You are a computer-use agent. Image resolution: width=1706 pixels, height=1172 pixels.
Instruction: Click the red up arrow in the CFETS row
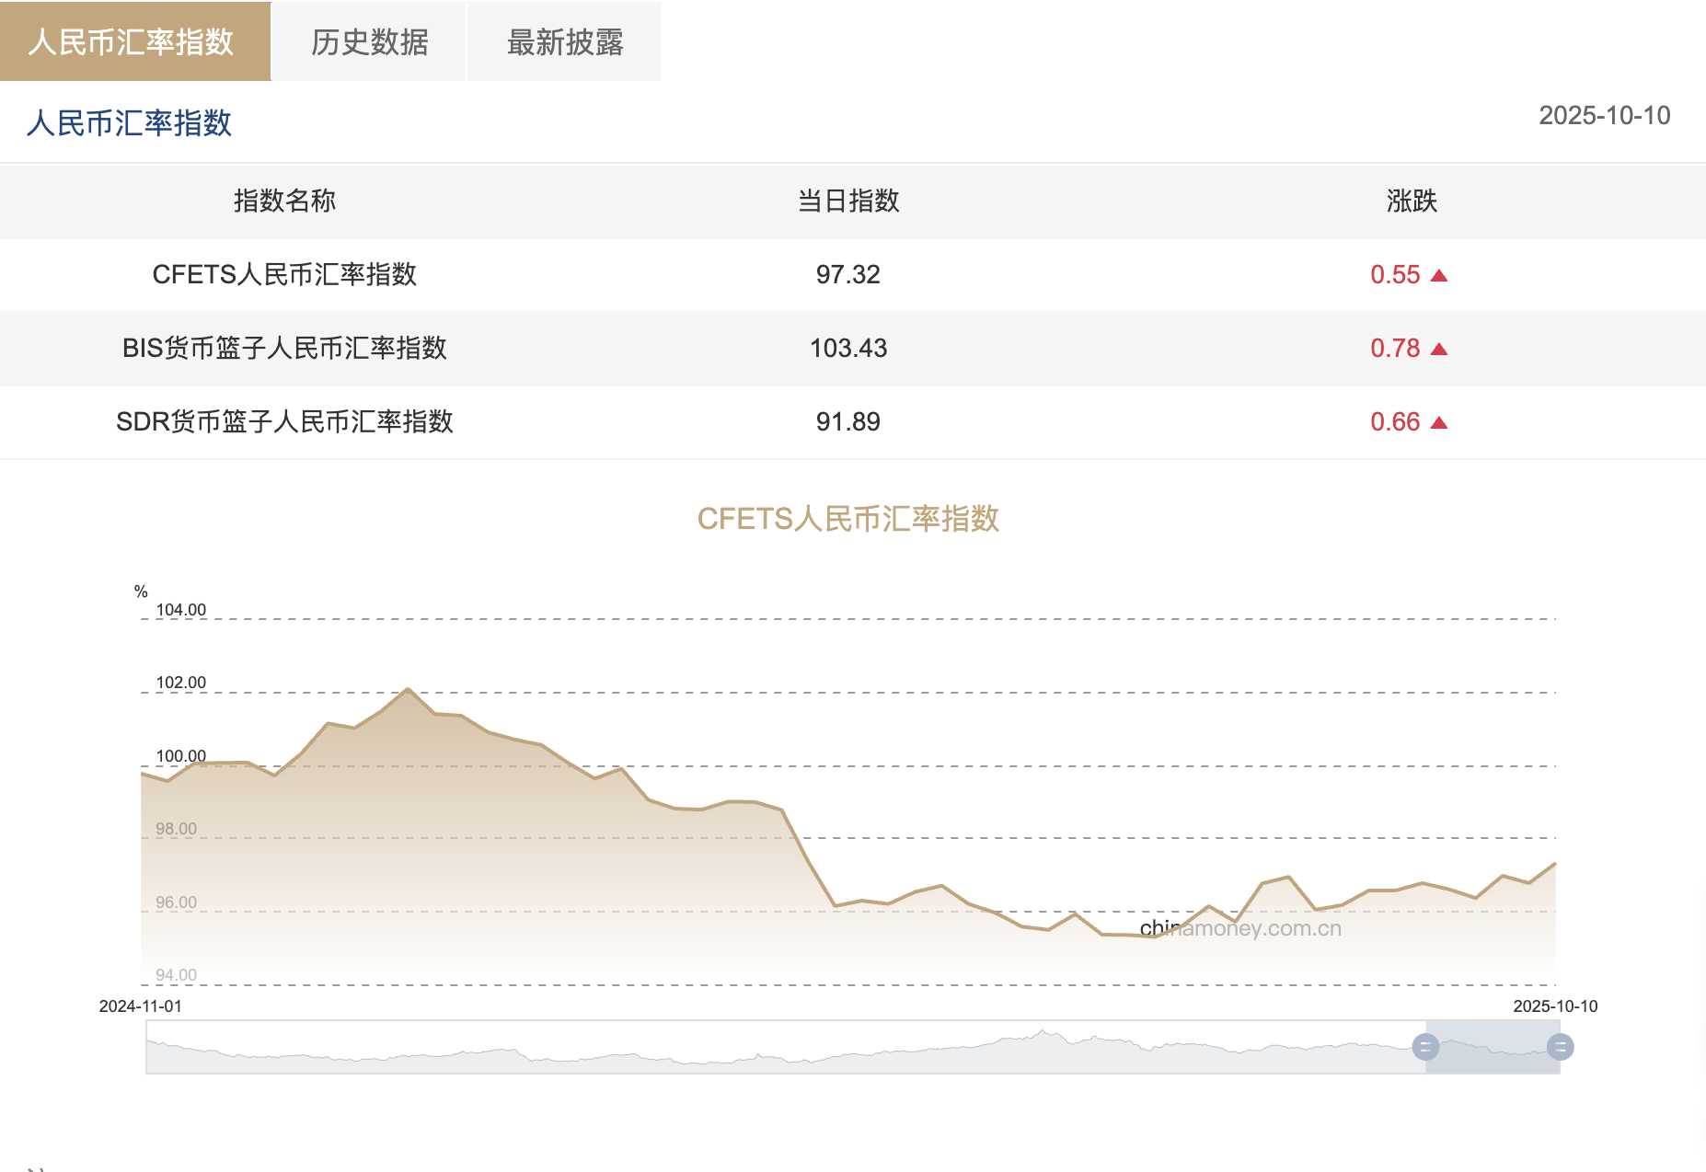click(1439, 276)
